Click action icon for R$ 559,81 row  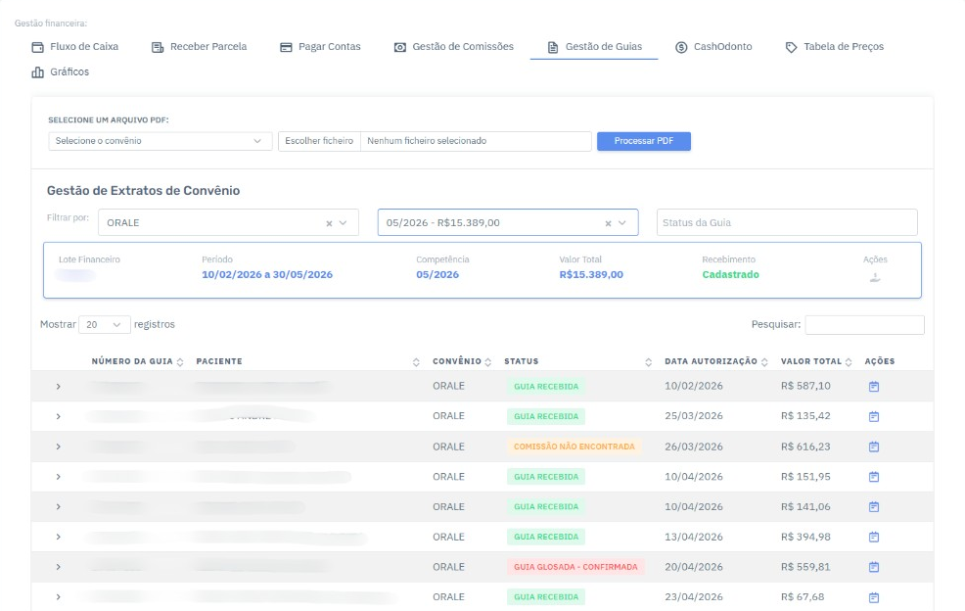[874, 567]
